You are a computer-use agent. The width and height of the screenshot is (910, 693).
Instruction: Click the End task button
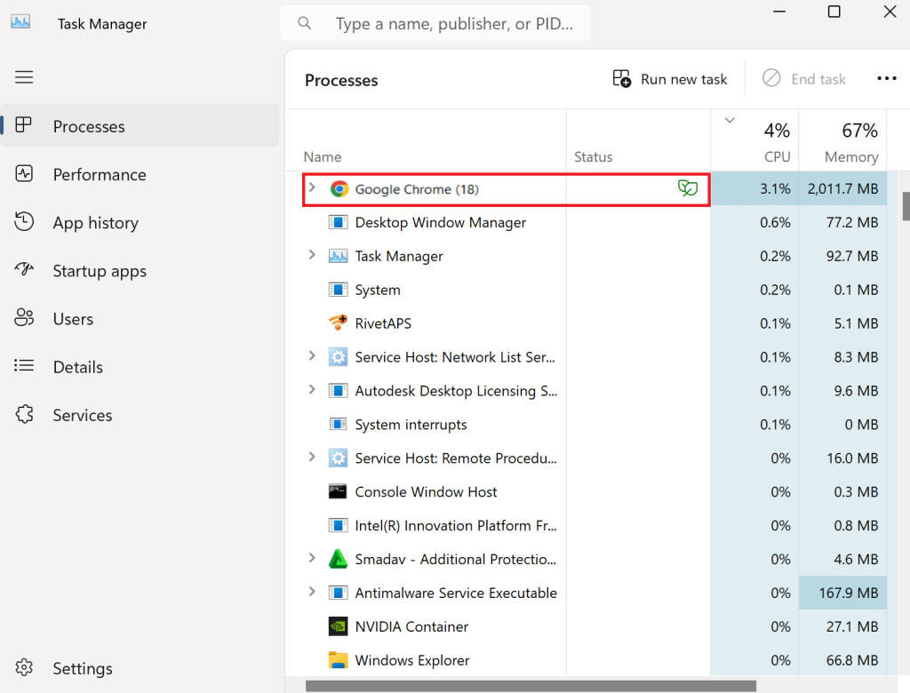click(x=803, y=78)
